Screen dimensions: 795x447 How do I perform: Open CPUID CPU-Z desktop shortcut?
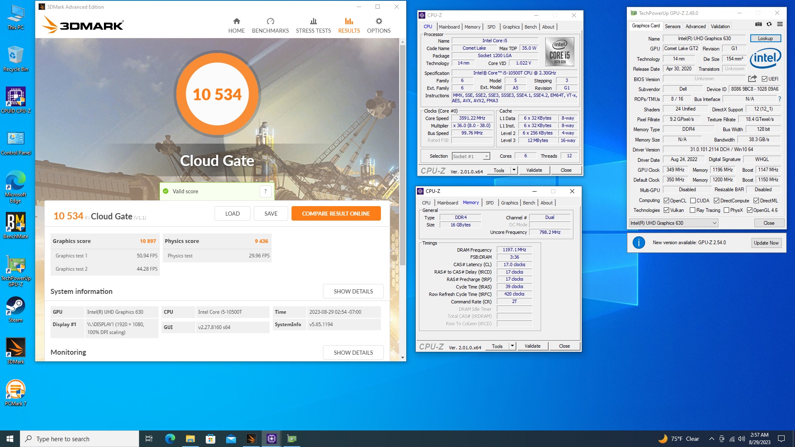click(x=16, y=100)
